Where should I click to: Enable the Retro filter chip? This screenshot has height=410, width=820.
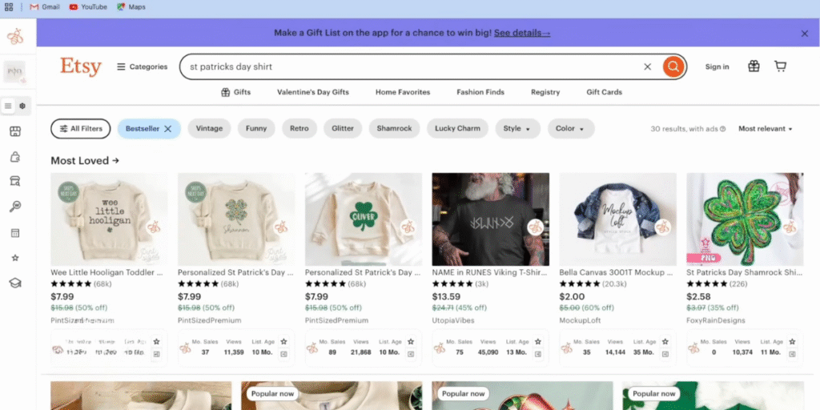pyautogui.click(x=299, y=129)
